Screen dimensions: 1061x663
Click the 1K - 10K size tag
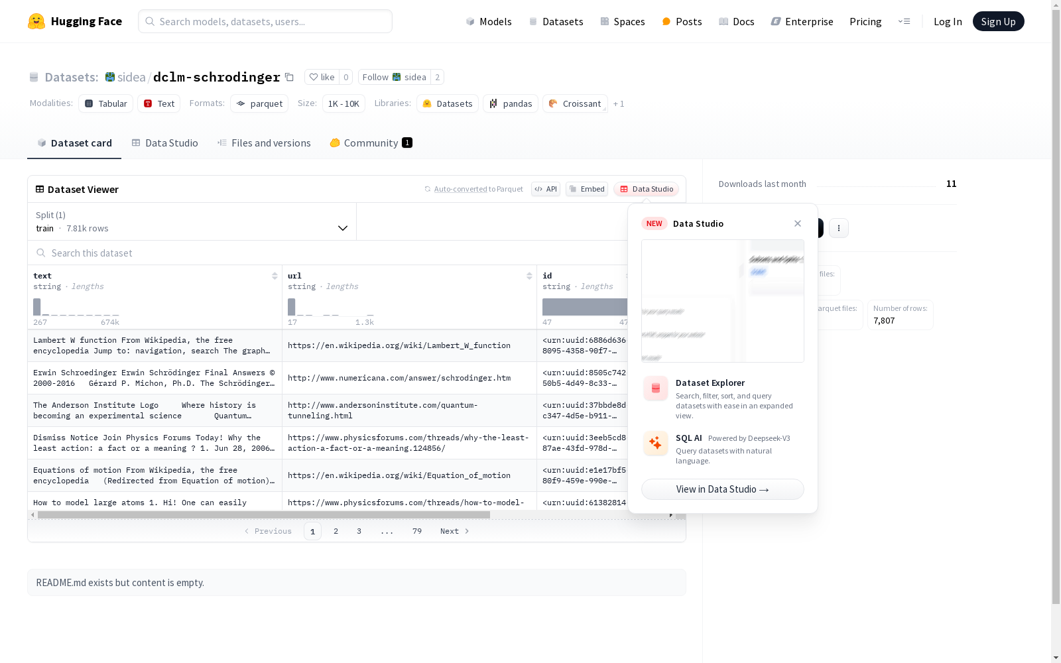343,103
